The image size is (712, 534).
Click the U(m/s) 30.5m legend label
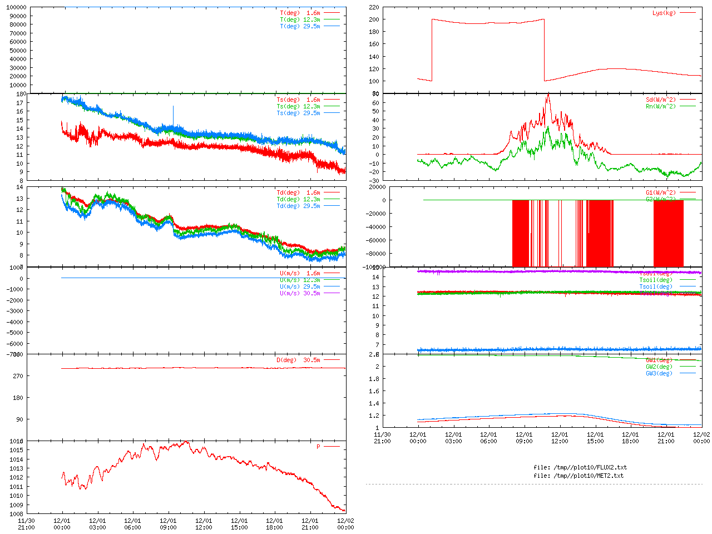click(x=300, y=294)
